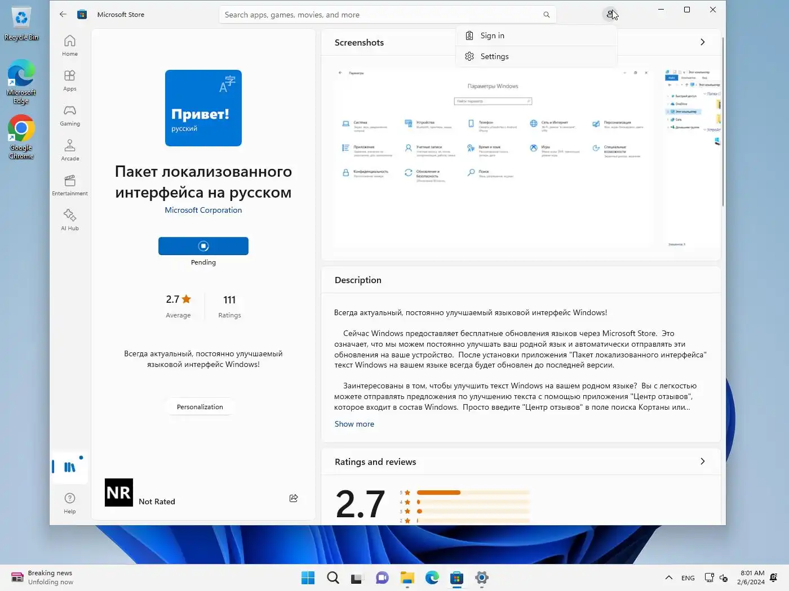The width and height of the screenshot is (789, 591).
Task: Open the Microsoft Edge desktop shortcut
Action: (x=21, y=82)
